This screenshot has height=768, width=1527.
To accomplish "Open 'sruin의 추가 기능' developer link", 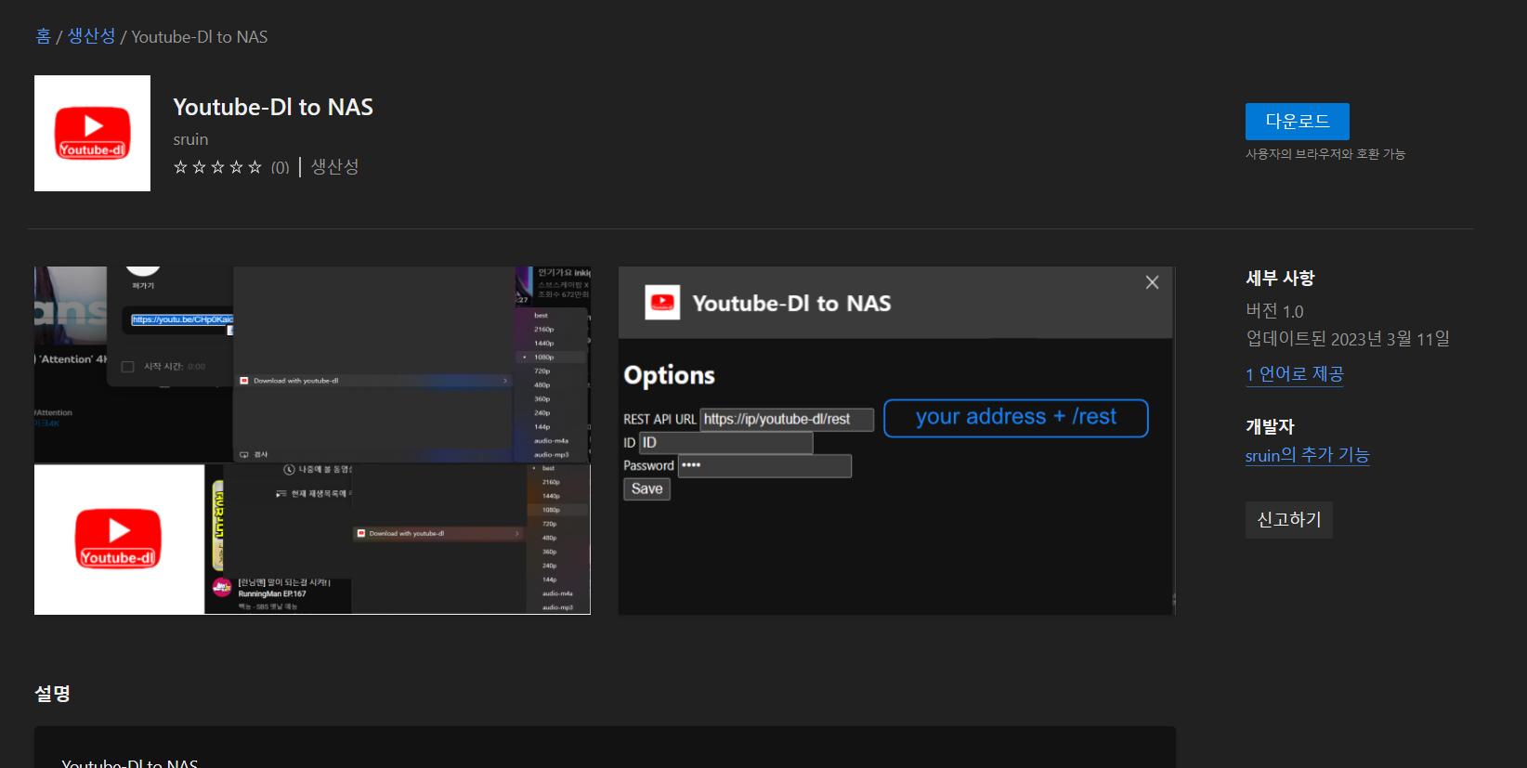I will tap(1307, 455).
